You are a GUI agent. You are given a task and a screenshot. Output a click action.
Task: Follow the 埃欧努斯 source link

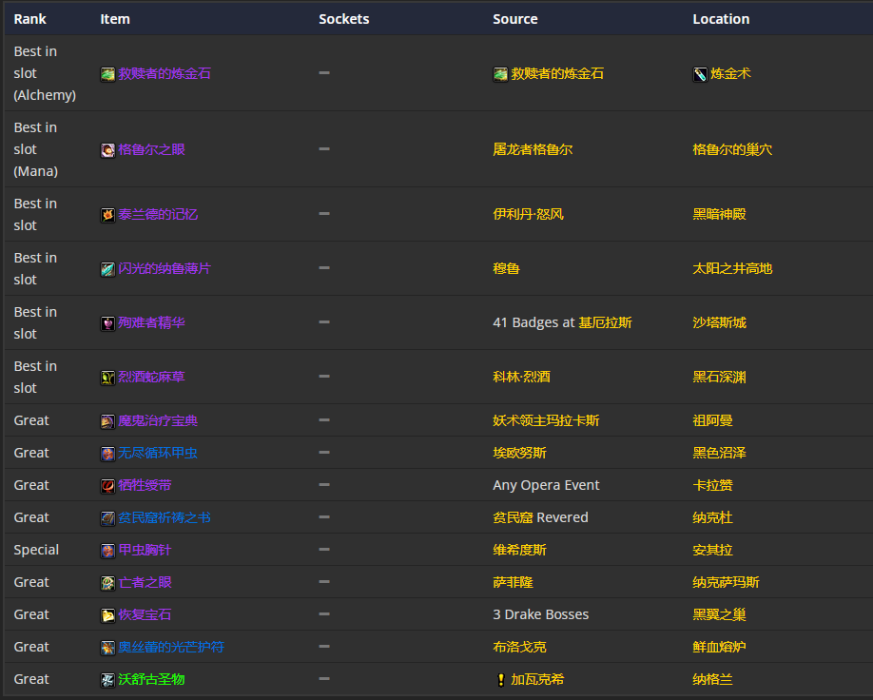pyautogui.click(x=519, y=453)
